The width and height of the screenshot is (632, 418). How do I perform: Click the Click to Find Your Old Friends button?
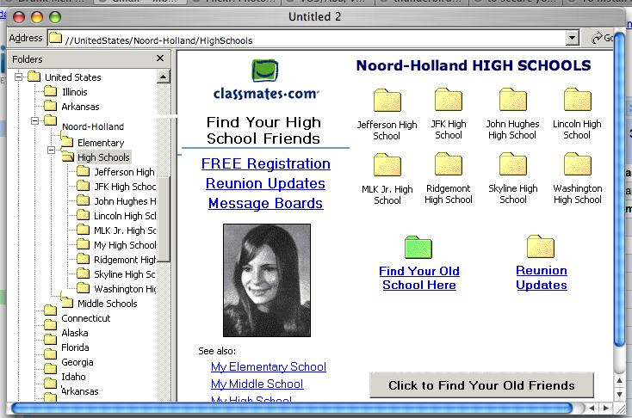pos(481,385)
